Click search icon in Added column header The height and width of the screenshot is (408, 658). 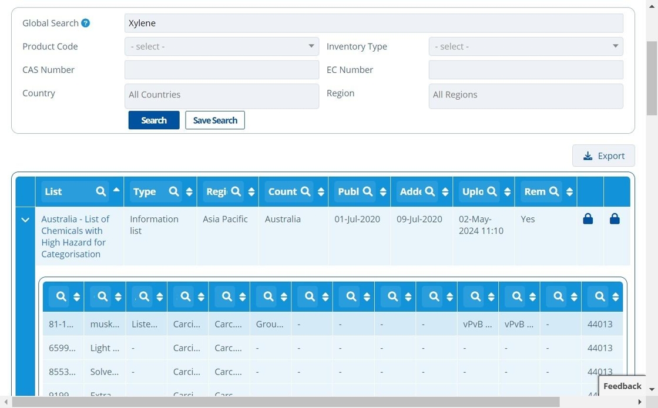tap(429, 191)
